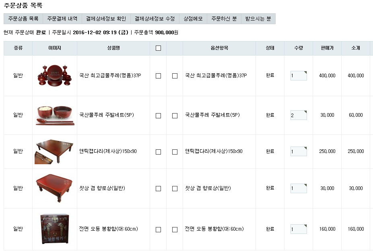Open the 주문결제 내역 tab
Image resolution: width=373 pixels, height=252 pixels.
[x=62, y=19]
